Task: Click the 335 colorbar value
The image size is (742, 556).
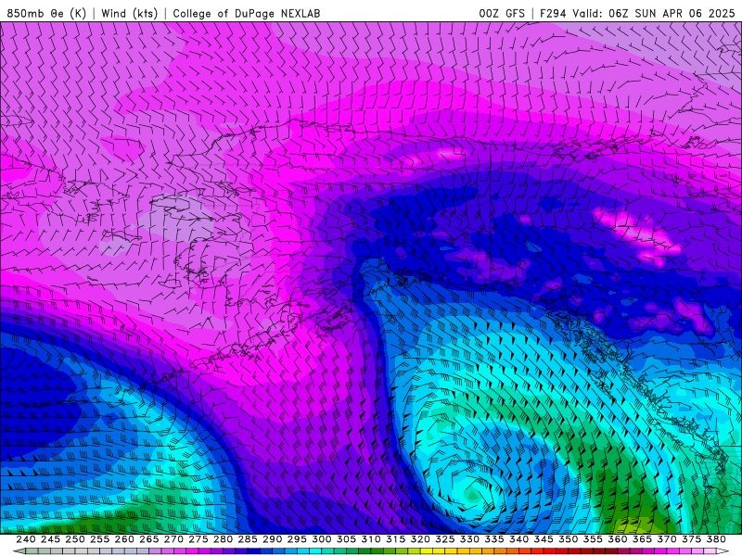Action: click(x=494, y=539)
